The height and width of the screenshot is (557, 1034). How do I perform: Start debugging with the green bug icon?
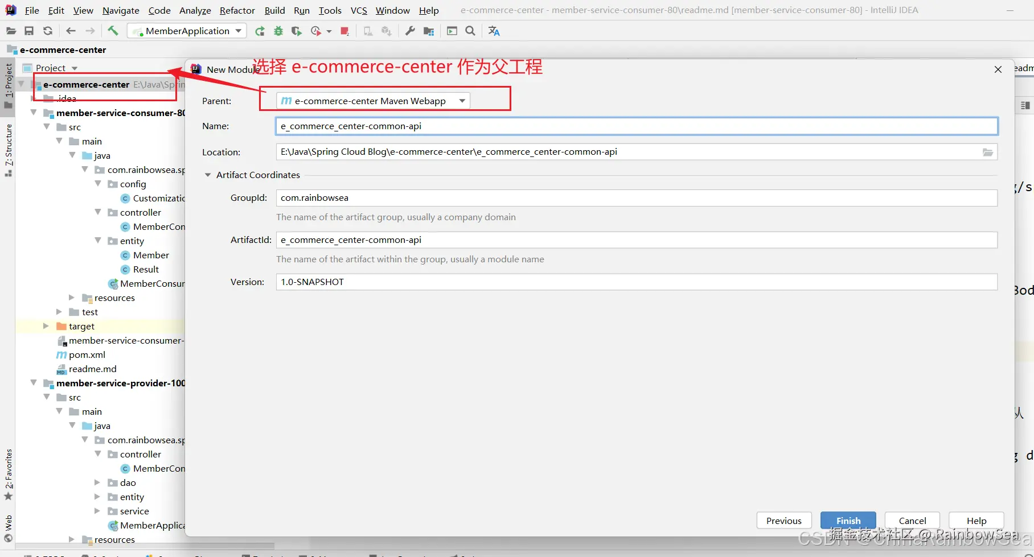pos(278,31)
